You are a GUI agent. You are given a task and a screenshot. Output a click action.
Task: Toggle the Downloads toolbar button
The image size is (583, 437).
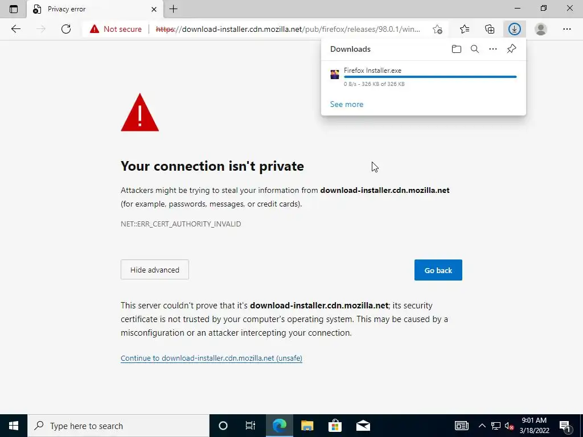point(515,29)
